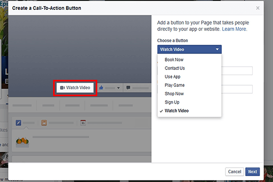Cancel the call-to-action dialog
Viewport: 273px width, 182px height.
pyautogui.click(x=234, y=172)
